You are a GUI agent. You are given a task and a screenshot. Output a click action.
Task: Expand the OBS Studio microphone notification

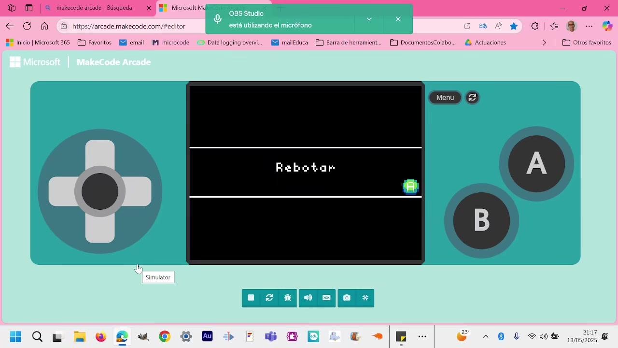click(369, 19)
